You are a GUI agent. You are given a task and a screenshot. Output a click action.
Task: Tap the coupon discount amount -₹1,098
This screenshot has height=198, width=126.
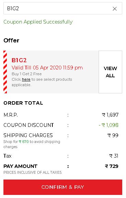coord(109,125)
